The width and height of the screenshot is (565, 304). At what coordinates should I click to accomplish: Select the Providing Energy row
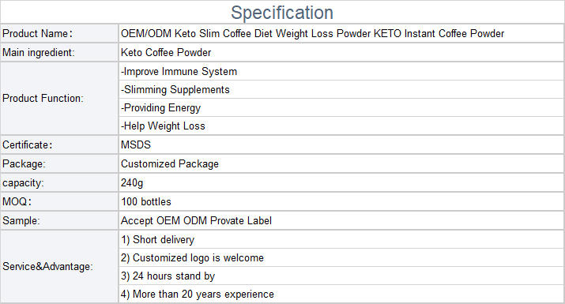341,107
